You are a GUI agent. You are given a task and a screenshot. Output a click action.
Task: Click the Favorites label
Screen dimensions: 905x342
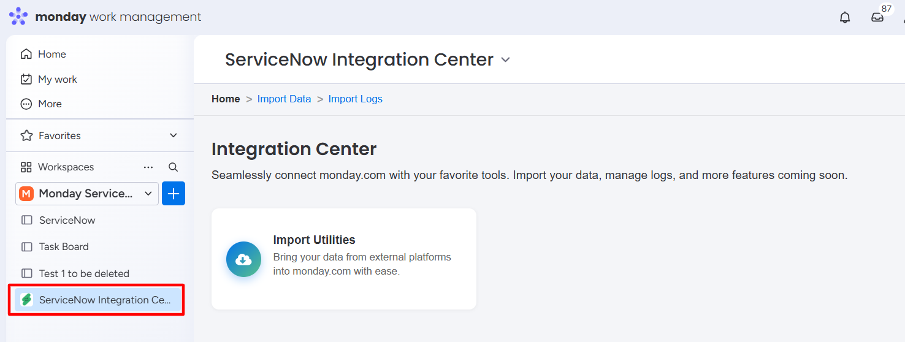click(x=59, y=135)
